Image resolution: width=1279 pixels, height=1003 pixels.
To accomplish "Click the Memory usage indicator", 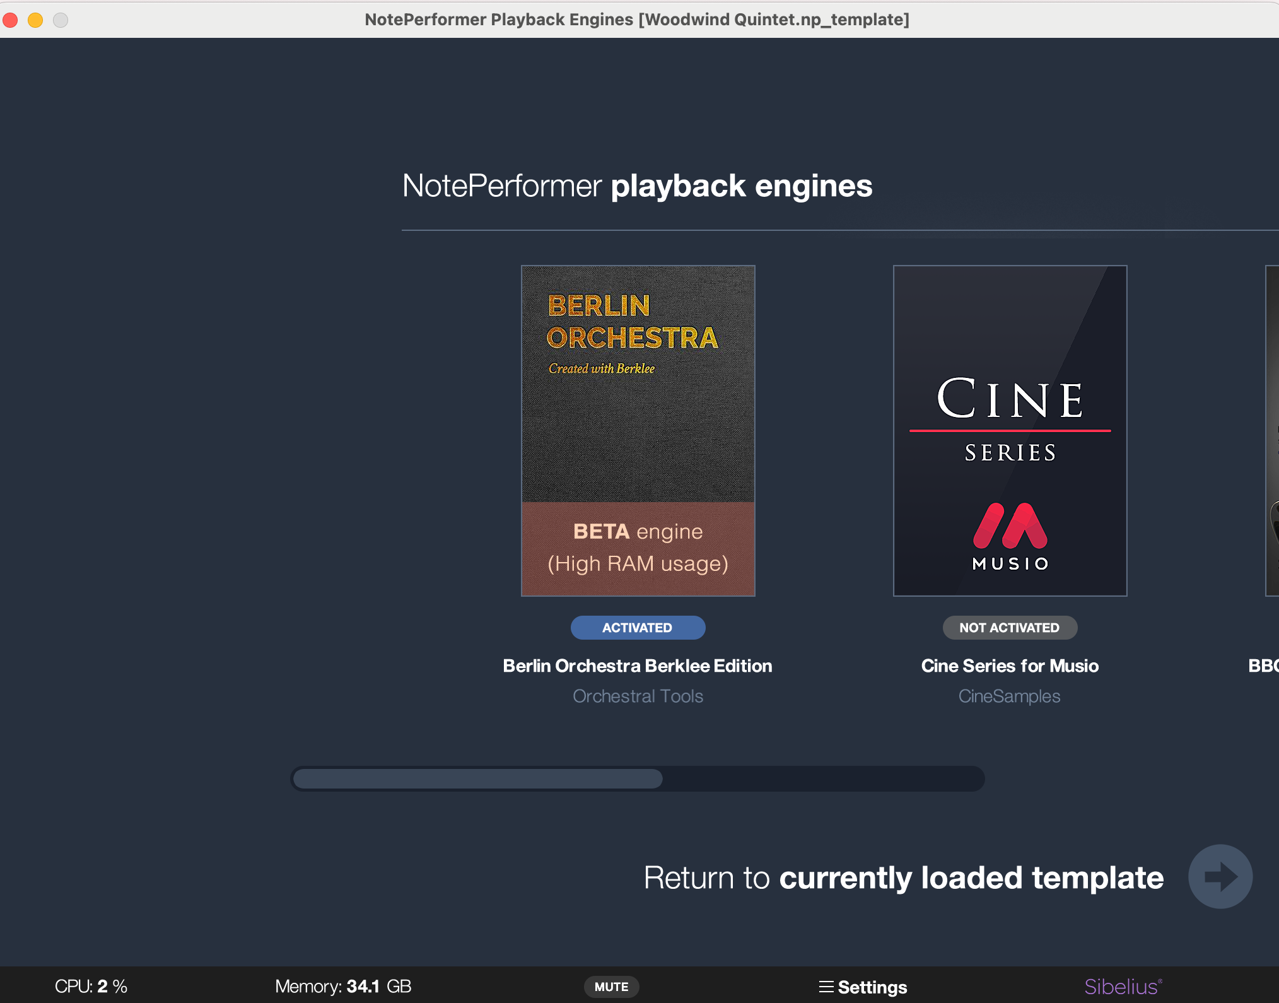I will (x=343, y=985).
